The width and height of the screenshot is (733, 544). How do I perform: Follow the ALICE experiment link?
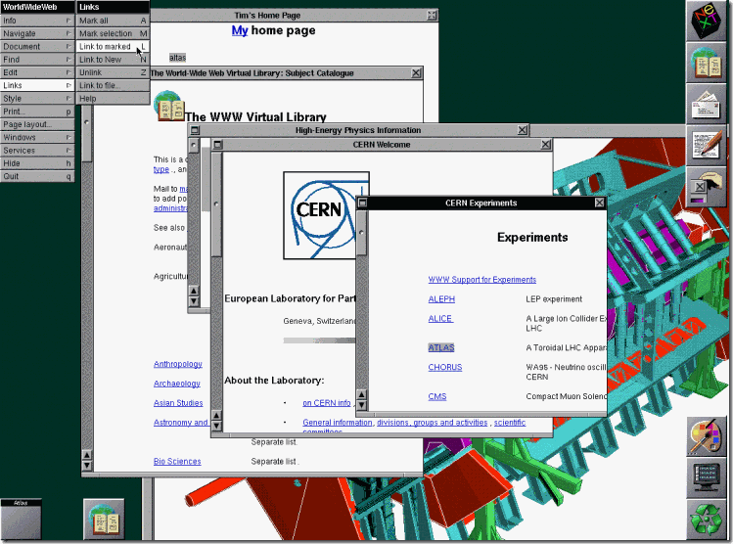pos(440,319)
